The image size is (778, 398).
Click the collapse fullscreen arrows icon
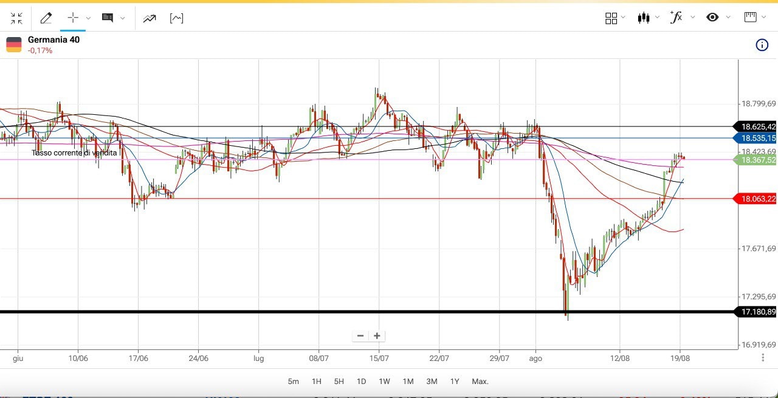[x=16, y=18]
